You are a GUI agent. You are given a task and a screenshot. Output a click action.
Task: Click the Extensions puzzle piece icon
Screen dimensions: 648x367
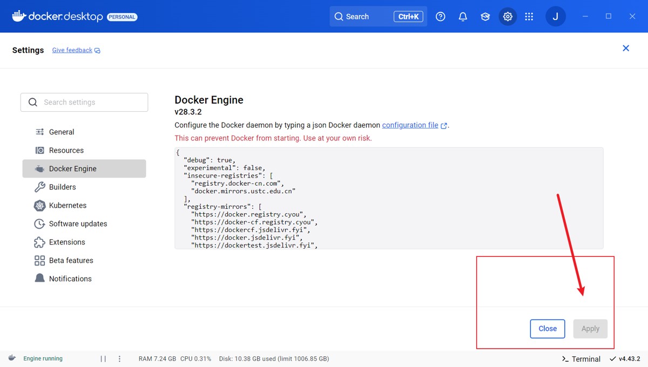coord(39,242)
